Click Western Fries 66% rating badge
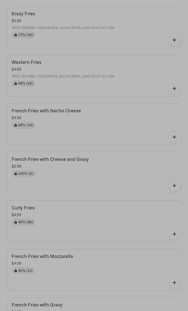The height and width of the screenshot is (311, 188). [x=24, y=83]
